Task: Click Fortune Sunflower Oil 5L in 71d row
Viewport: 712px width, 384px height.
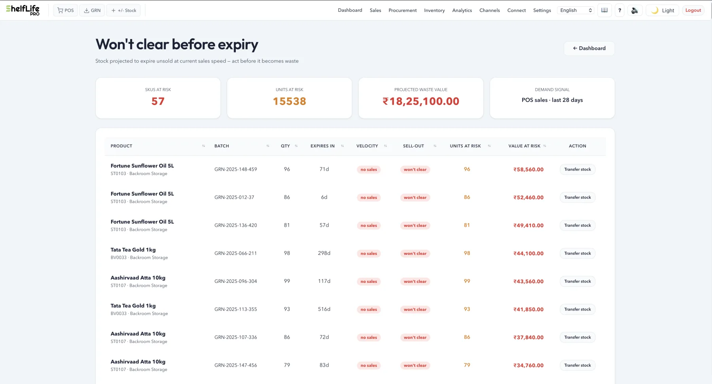Action: pyautogui.click(x=142, y=166)
